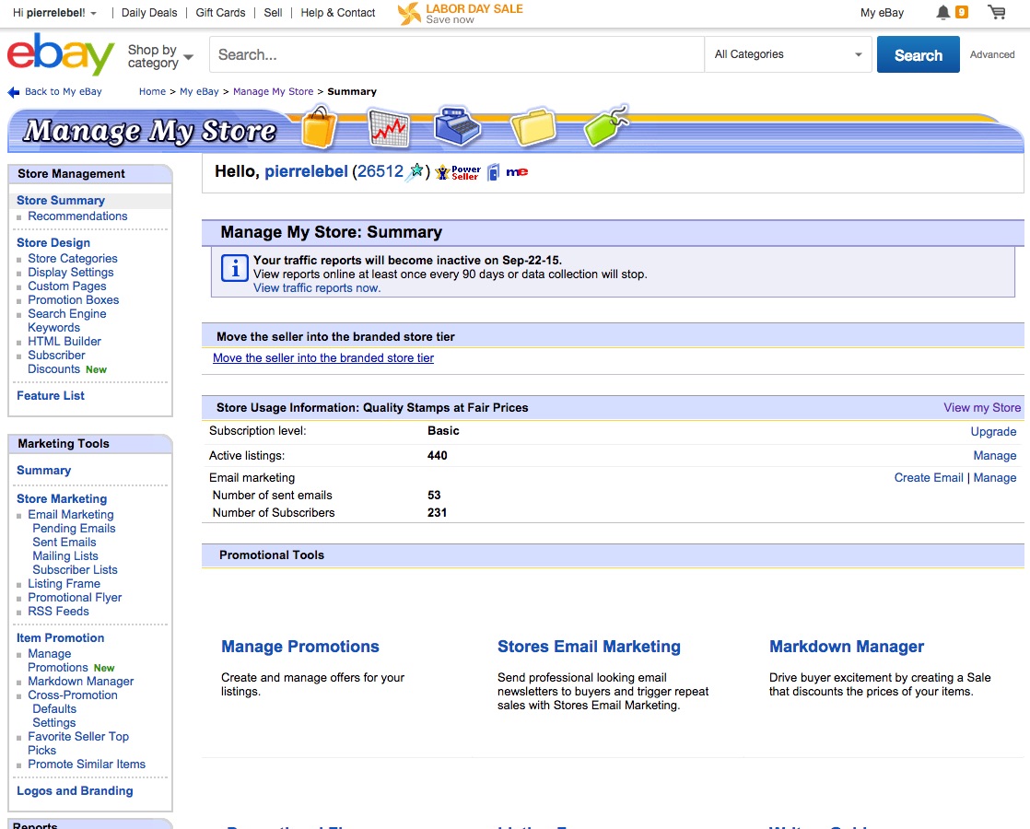
Task: Open Markdown Manager from Promotional Tools
Action: [846, 647]
